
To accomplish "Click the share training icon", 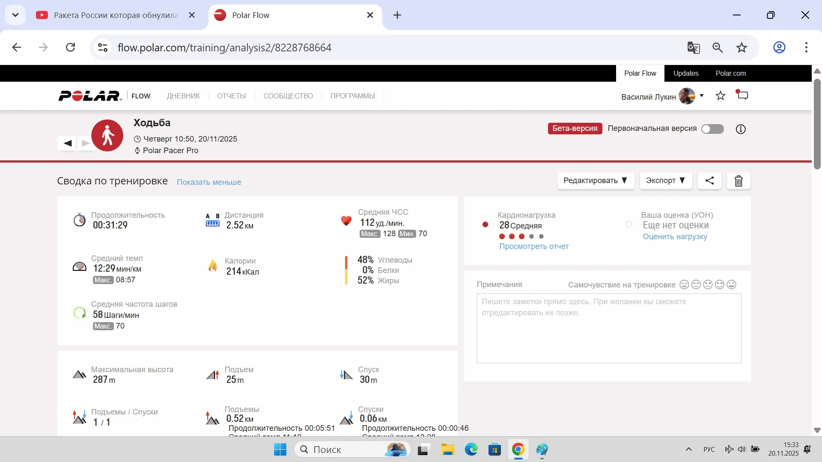I will (x=709, y=181).
